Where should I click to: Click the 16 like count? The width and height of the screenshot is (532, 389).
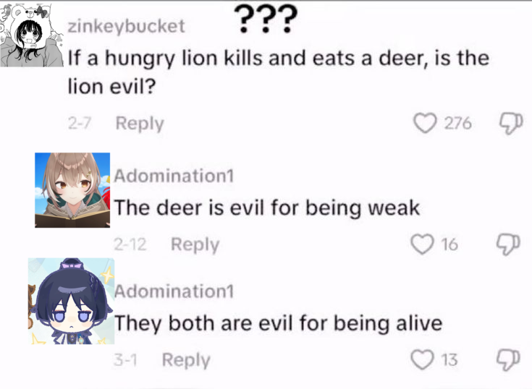point(449,244)
